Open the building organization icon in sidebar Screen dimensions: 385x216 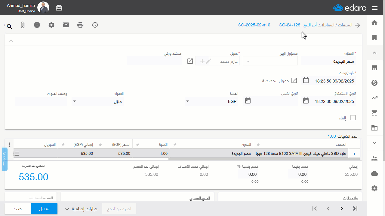coord(374,128)
